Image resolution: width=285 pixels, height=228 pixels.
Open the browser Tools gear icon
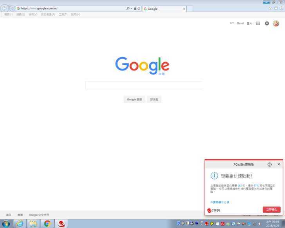(281, 8)
